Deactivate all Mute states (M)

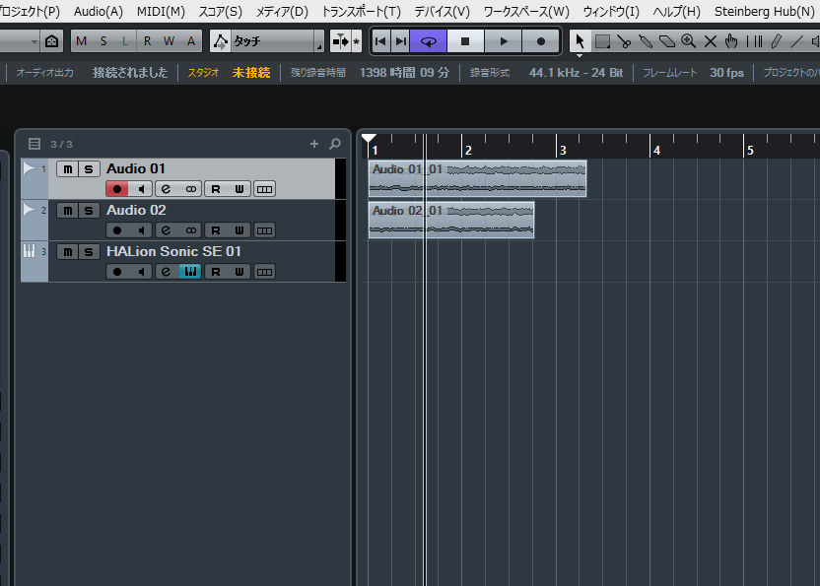click(x=82, y=41)
